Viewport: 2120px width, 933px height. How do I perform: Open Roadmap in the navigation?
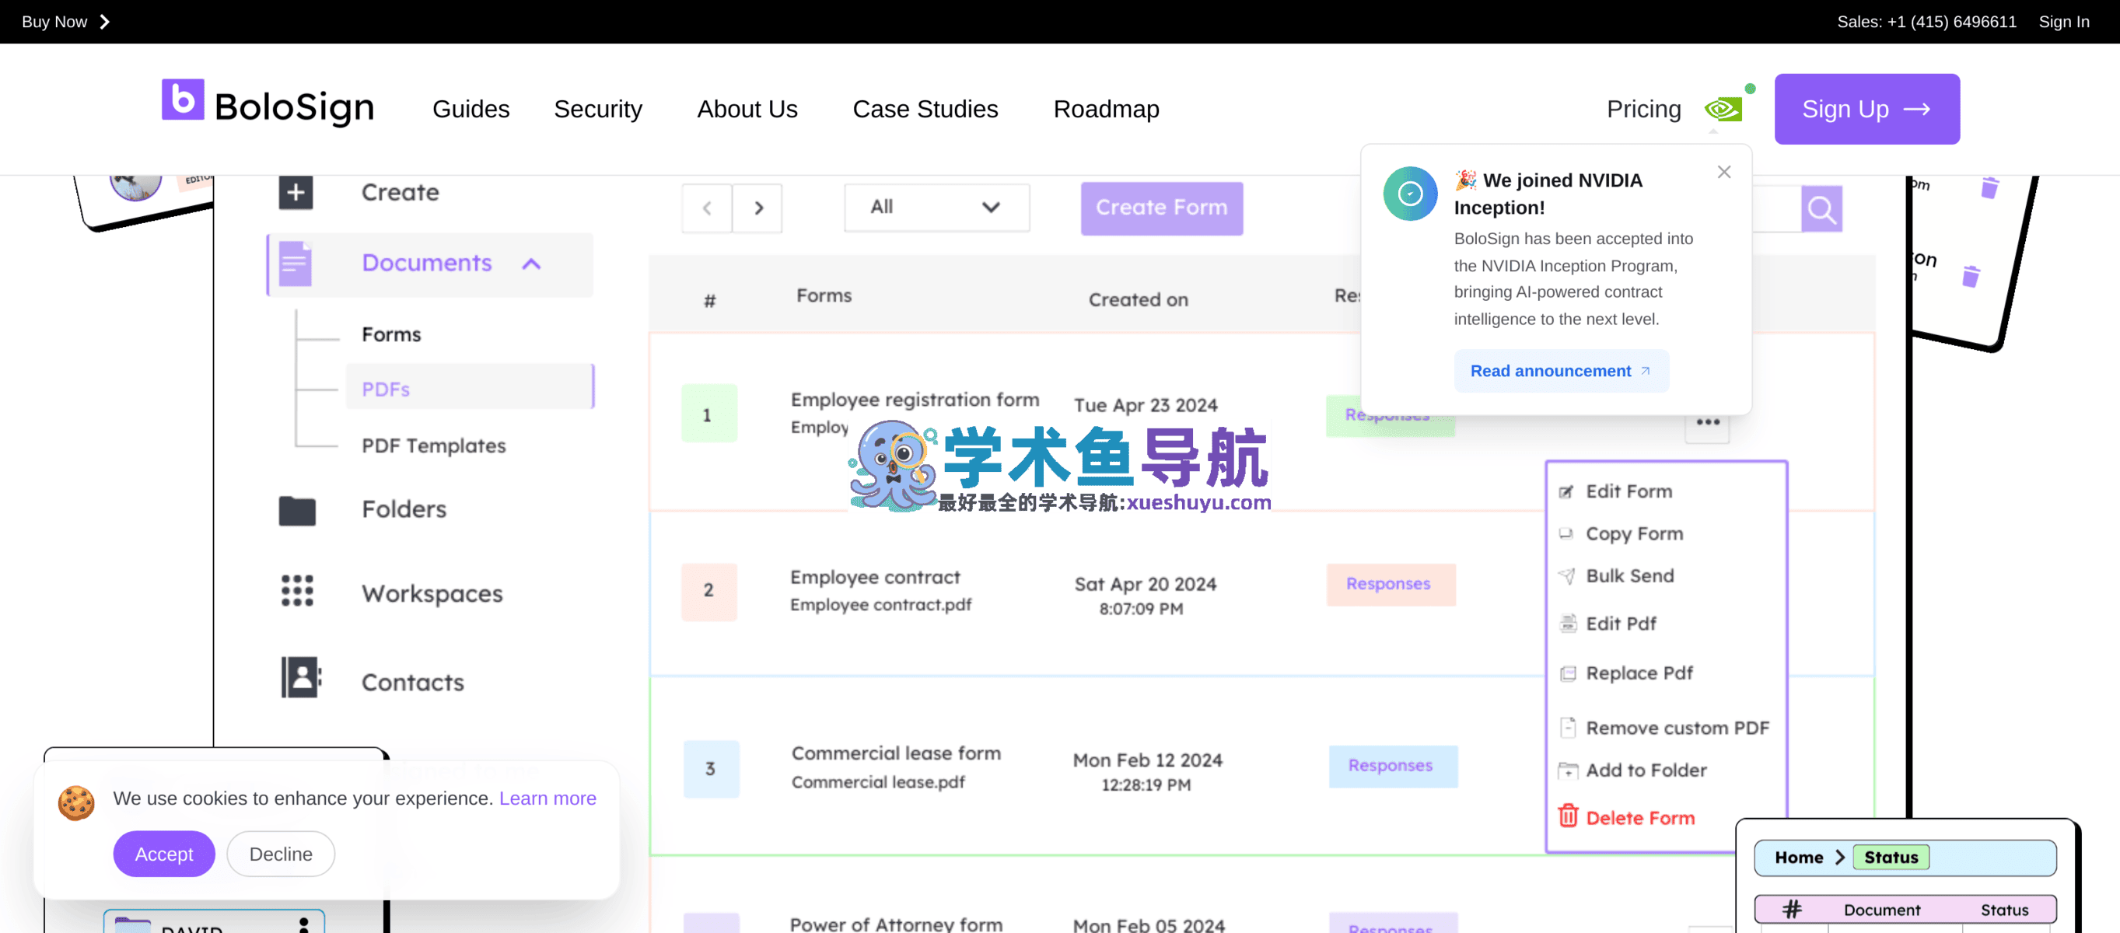1106,109
